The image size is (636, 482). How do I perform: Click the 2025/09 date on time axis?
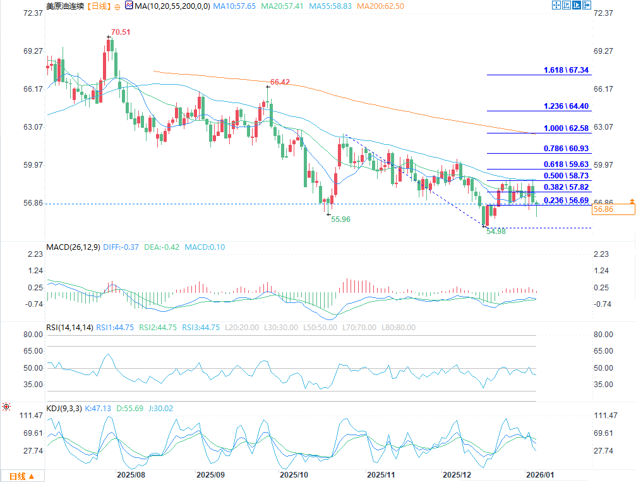[x=210, y=474]
